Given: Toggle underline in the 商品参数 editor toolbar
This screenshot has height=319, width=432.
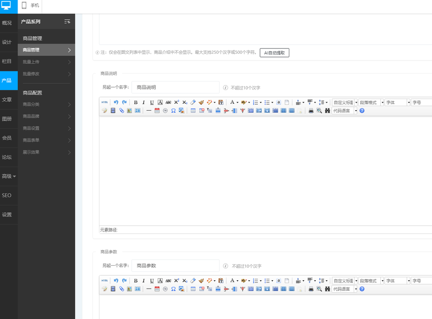Looking at the screenshot, I should (152, 281).
